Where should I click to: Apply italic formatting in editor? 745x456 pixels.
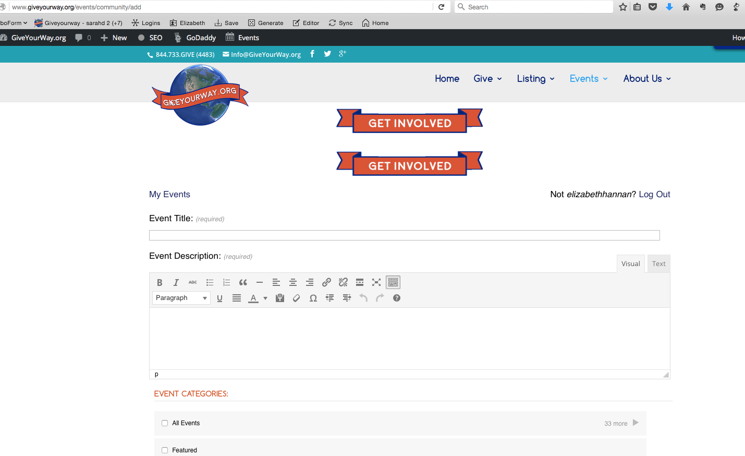176,282
